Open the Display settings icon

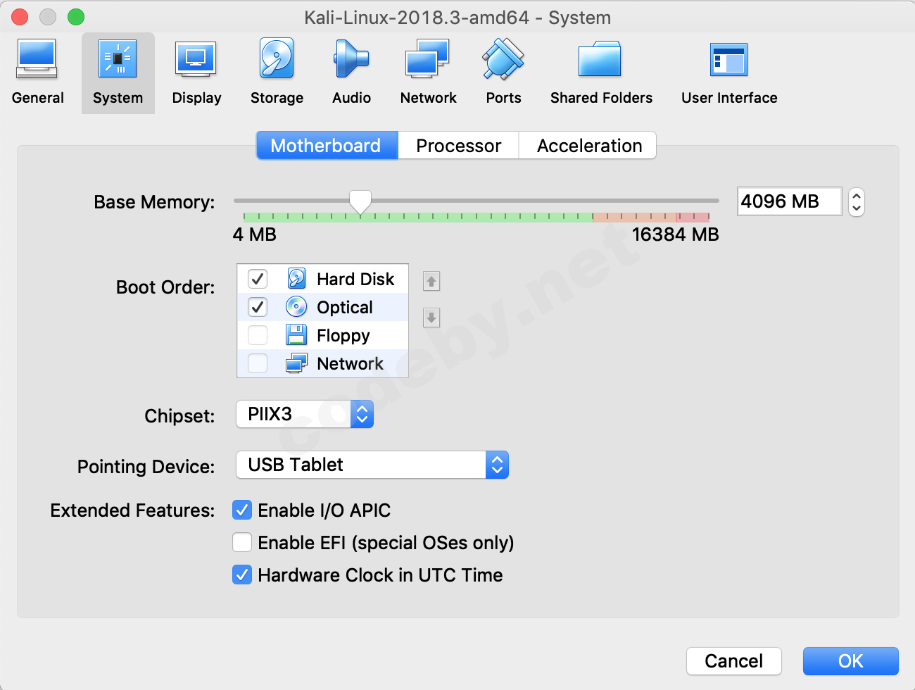coord(196,59)
